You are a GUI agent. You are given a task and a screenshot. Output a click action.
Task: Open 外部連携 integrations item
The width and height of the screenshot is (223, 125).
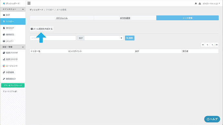click(x=13, y=72)
